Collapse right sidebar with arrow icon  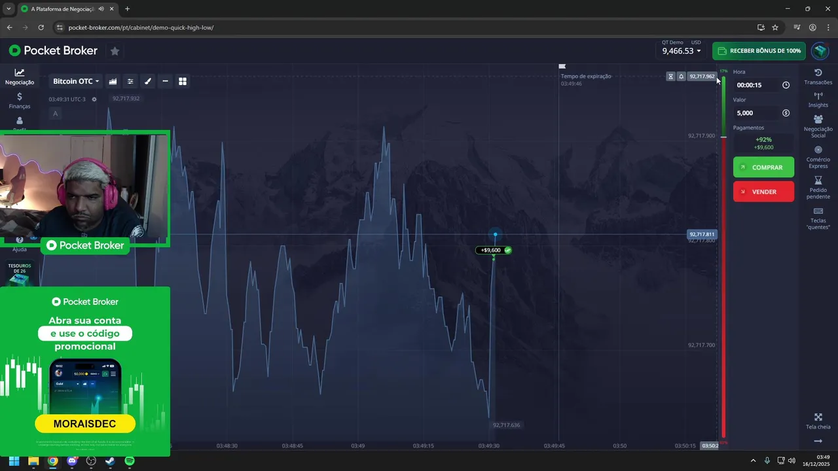[818, 441]
